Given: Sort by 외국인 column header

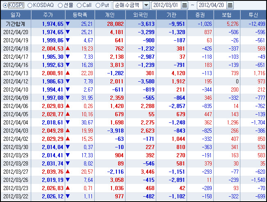Looking at the screenshot, I should (x=141, y=15).
